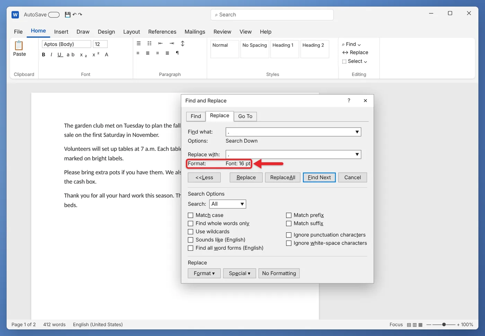Image resolution: width=485 pixels, height=336 pixels.
Task: Expand the Replace with dropdown arrow
Action: (357, 155)
